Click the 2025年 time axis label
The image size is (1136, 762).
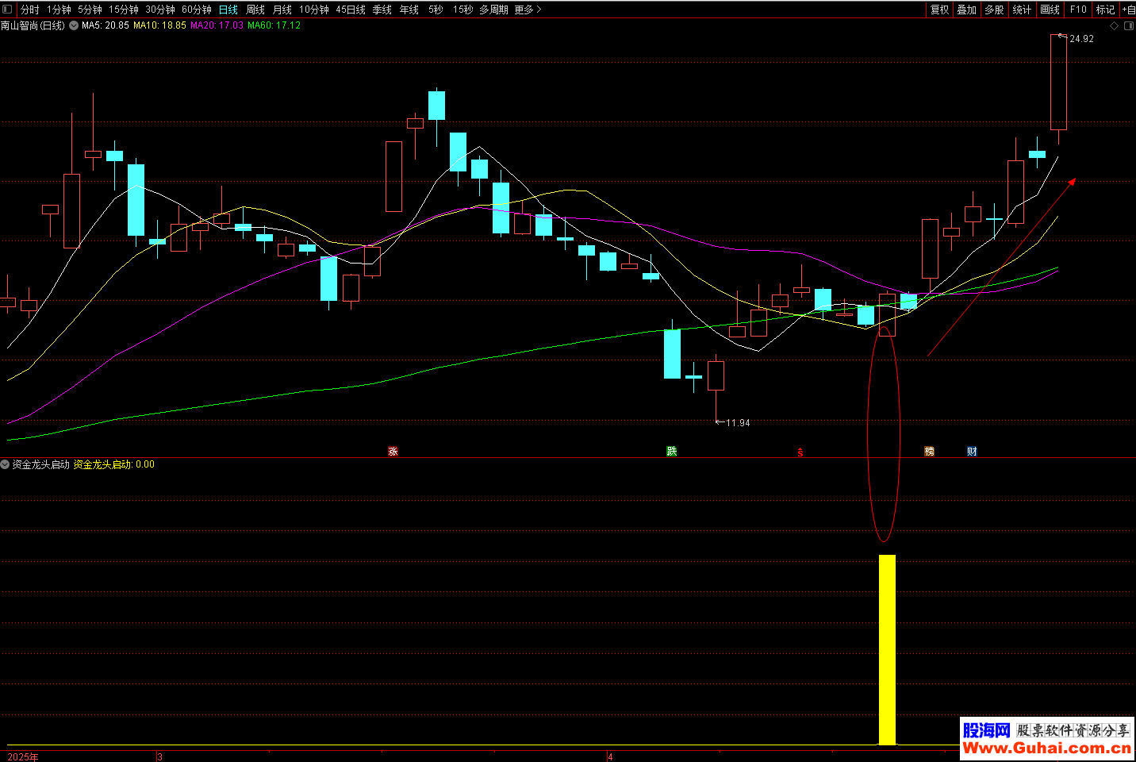pyautogui.click(x=22, y=756)
